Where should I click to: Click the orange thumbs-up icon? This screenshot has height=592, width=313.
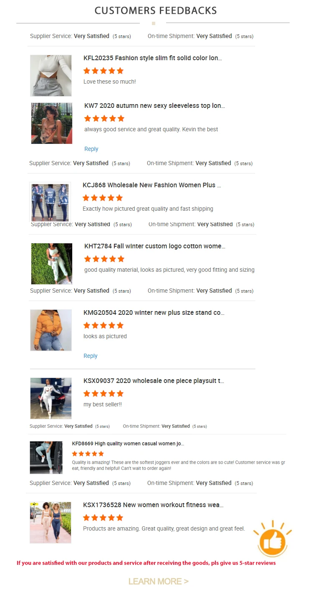tap(273, 539)
